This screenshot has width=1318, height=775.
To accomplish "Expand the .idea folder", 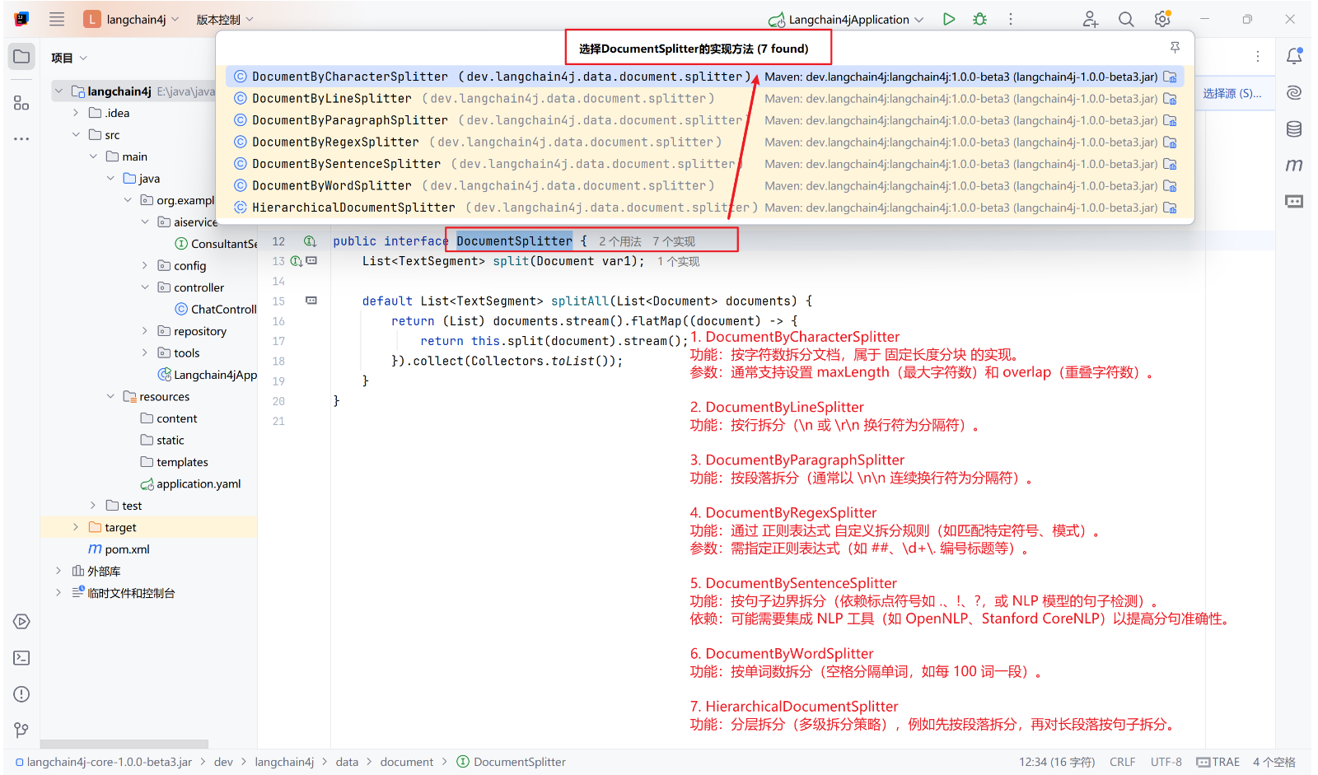I will tap(76, 113).
